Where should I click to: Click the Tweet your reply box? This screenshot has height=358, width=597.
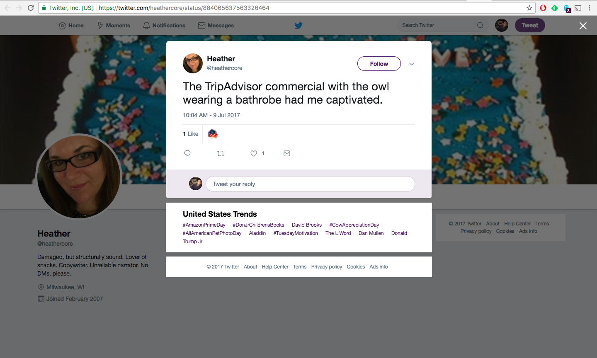pos(310,184)
